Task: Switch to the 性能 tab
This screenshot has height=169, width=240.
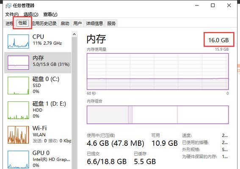Action: 23,23
